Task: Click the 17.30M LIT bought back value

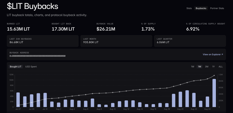Action: tap(63, 29)
